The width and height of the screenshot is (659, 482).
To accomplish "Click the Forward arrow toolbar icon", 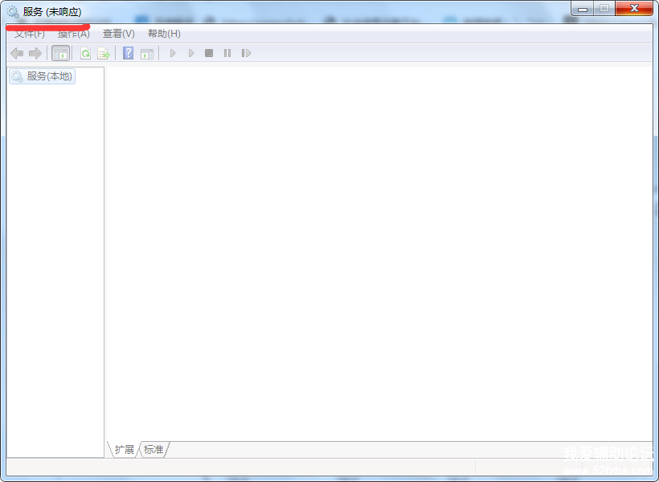I will coord(35,53).
